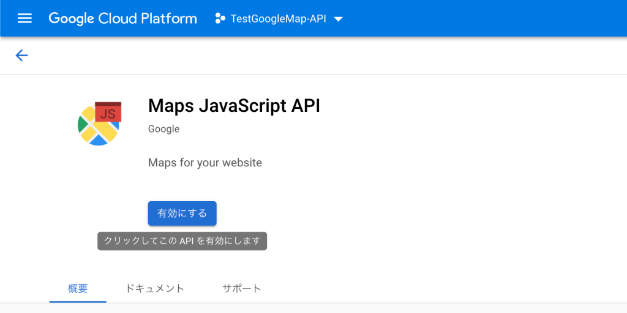Click the green segment of map logo
Image resolution: width=627 pixels, height=313 pixels.
pyautogui.click(x=83, y=125)
